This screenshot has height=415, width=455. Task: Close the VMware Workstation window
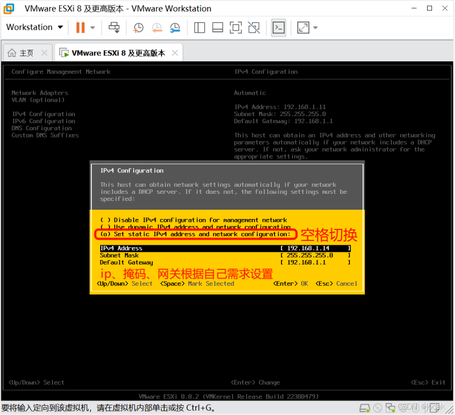click(445, 8)
